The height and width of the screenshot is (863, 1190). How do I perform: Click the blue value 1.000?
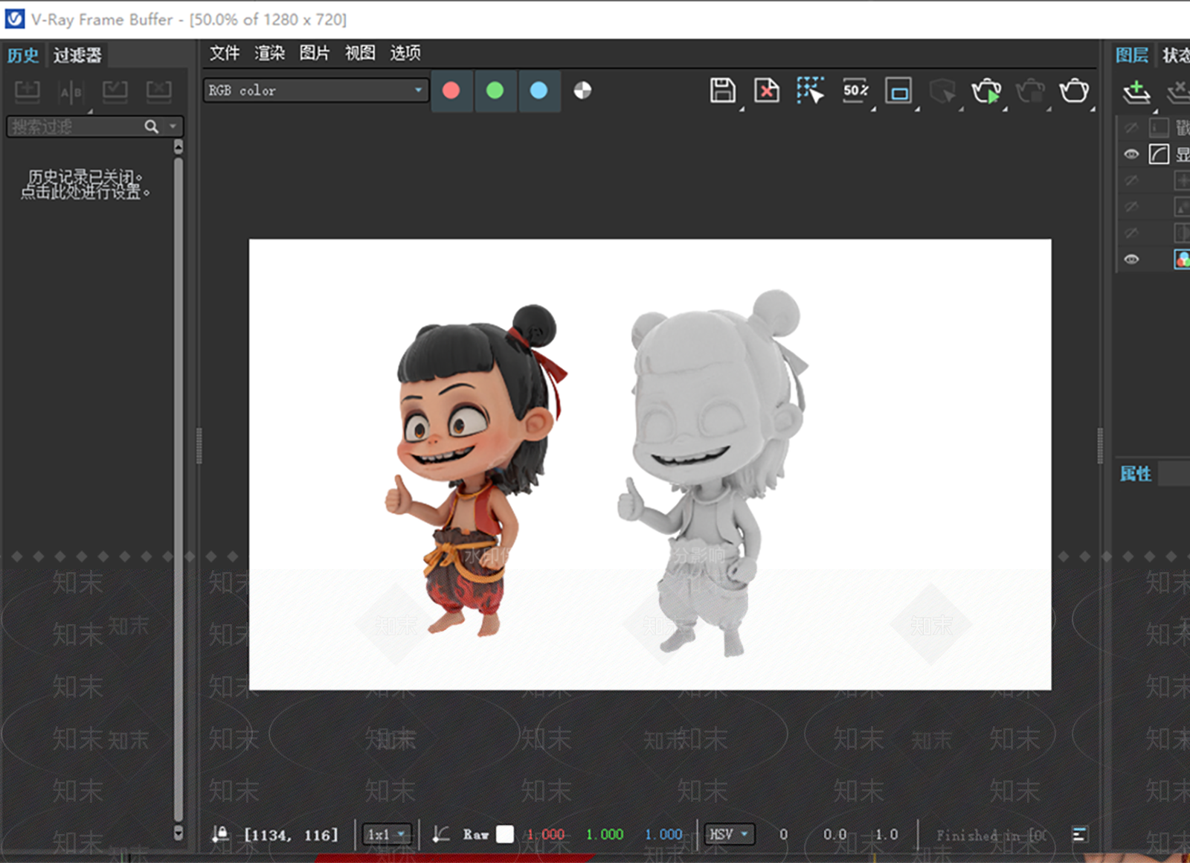click(x=663, y=834)
